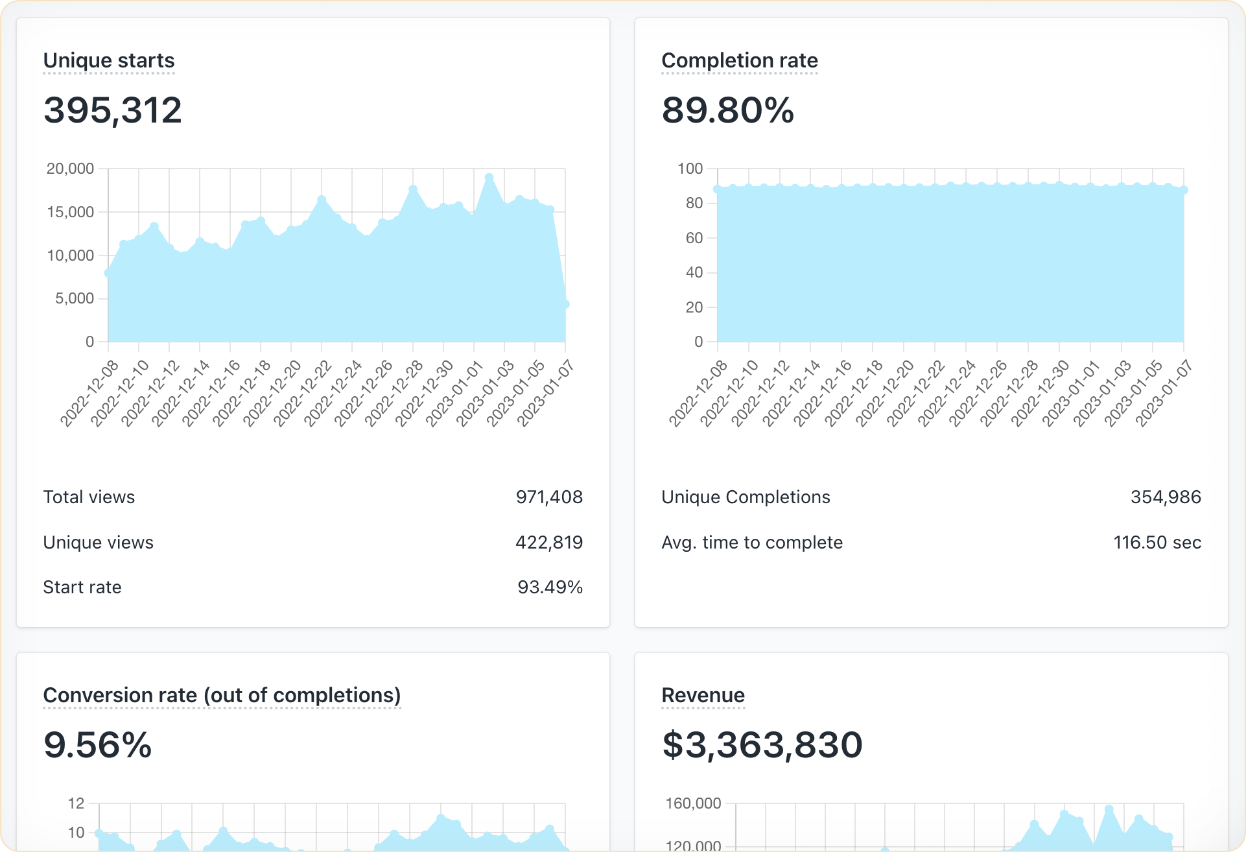This screenshot has height=852, width=1246.
Task: Click the Unique Completions label
Action: click(746, 497)
